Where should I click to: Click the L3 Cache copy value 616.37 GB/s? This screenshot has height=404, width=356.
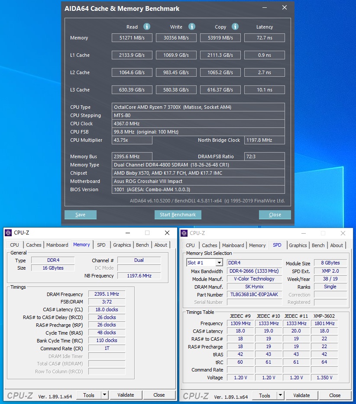[x=220, y=90]
